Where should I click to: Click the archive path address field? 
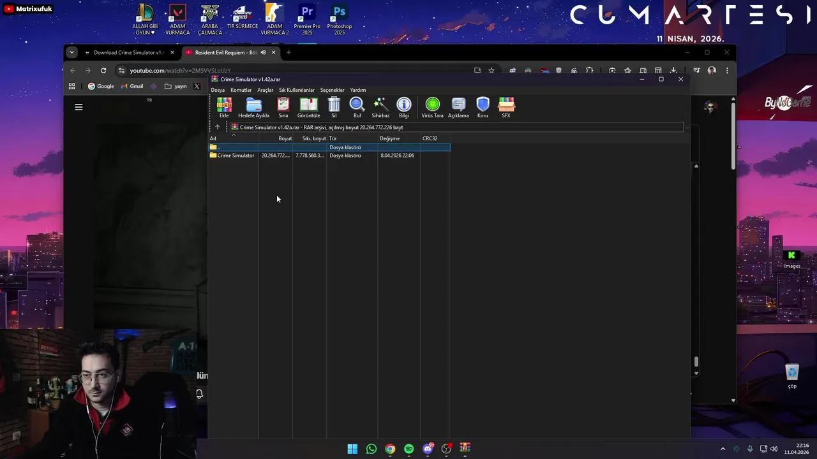click(x=456, y=127)
